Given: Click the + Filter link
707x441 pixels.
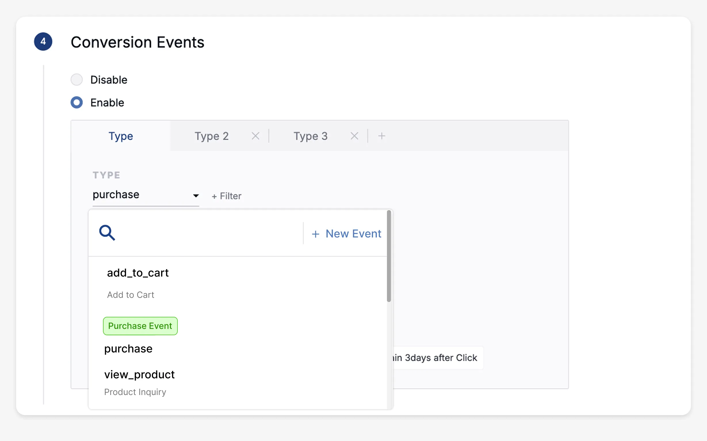Looking at the screenshot, I should tap(226, 196).
